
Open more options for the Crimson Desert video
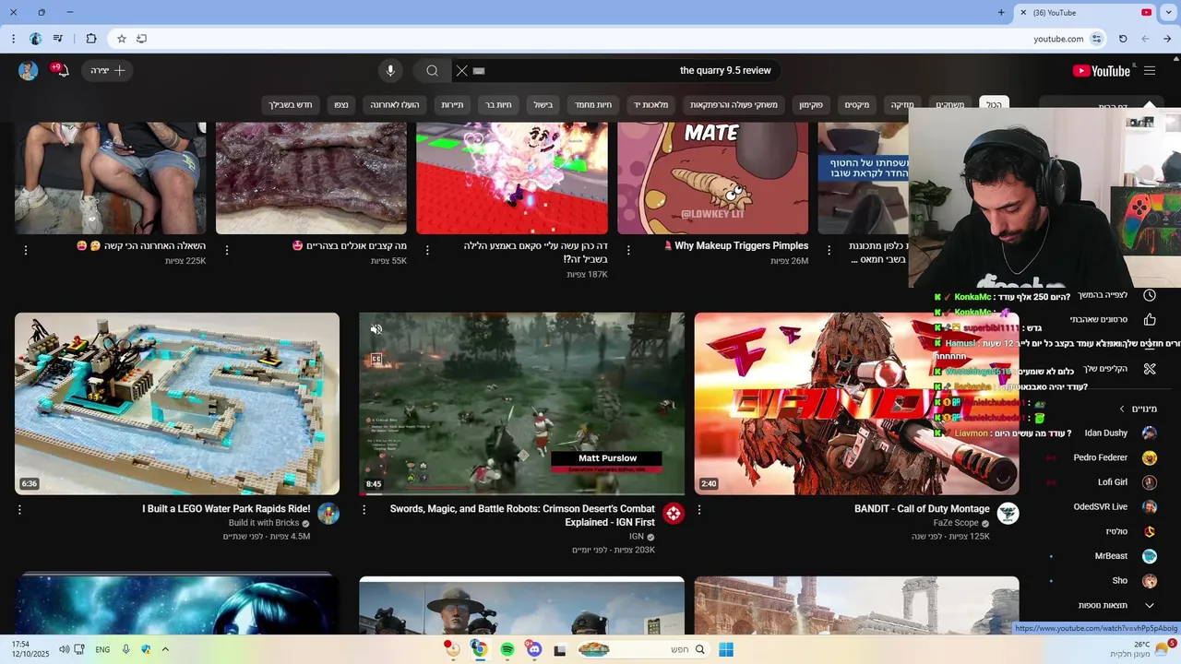(364, 509)
